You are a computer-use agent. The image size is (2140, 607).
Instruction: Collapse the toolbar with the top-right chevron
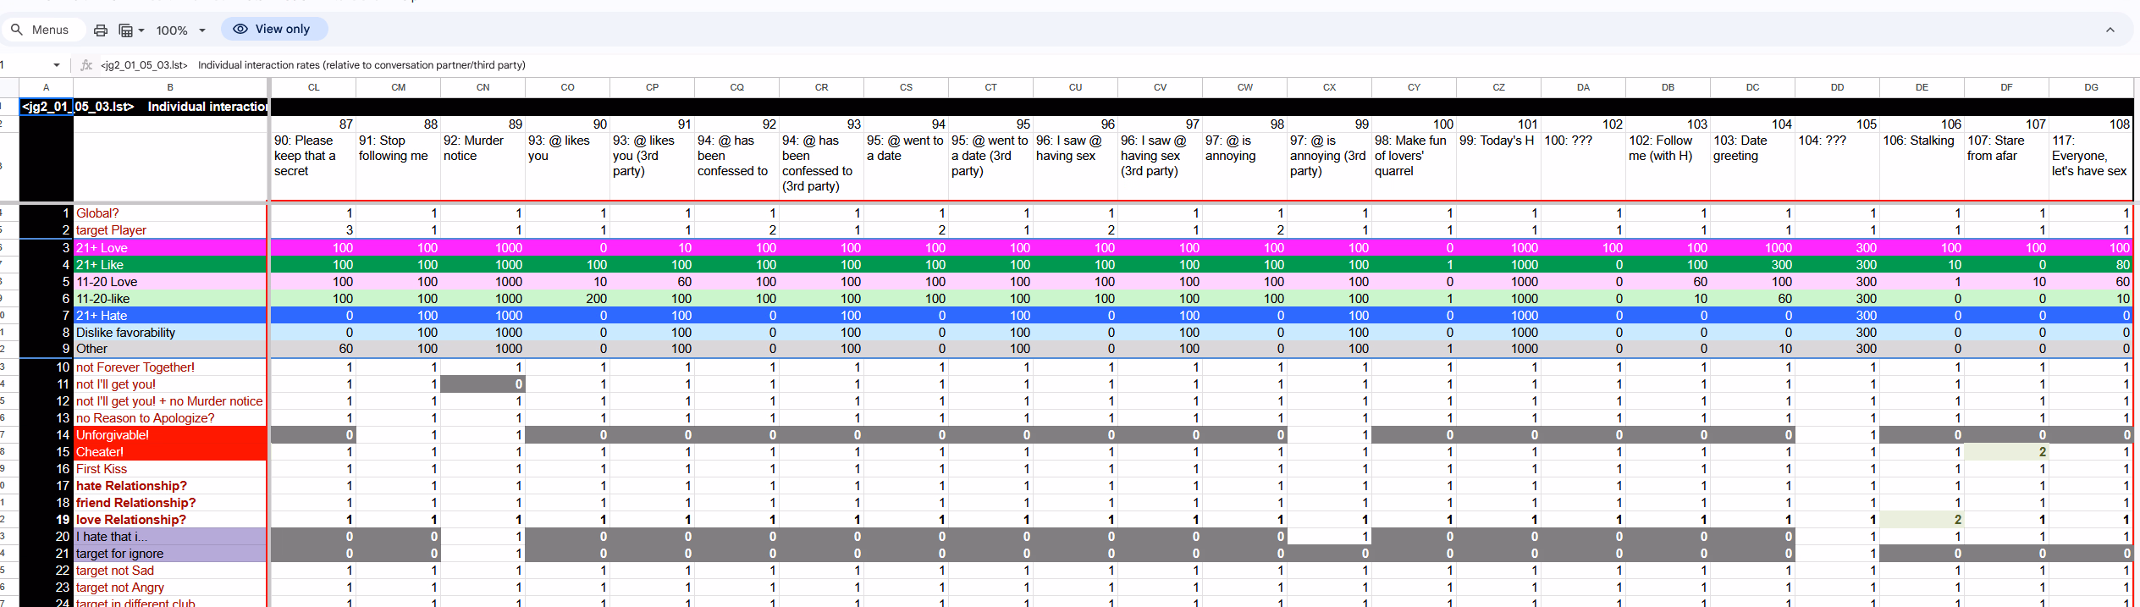tap(2110, 30)
